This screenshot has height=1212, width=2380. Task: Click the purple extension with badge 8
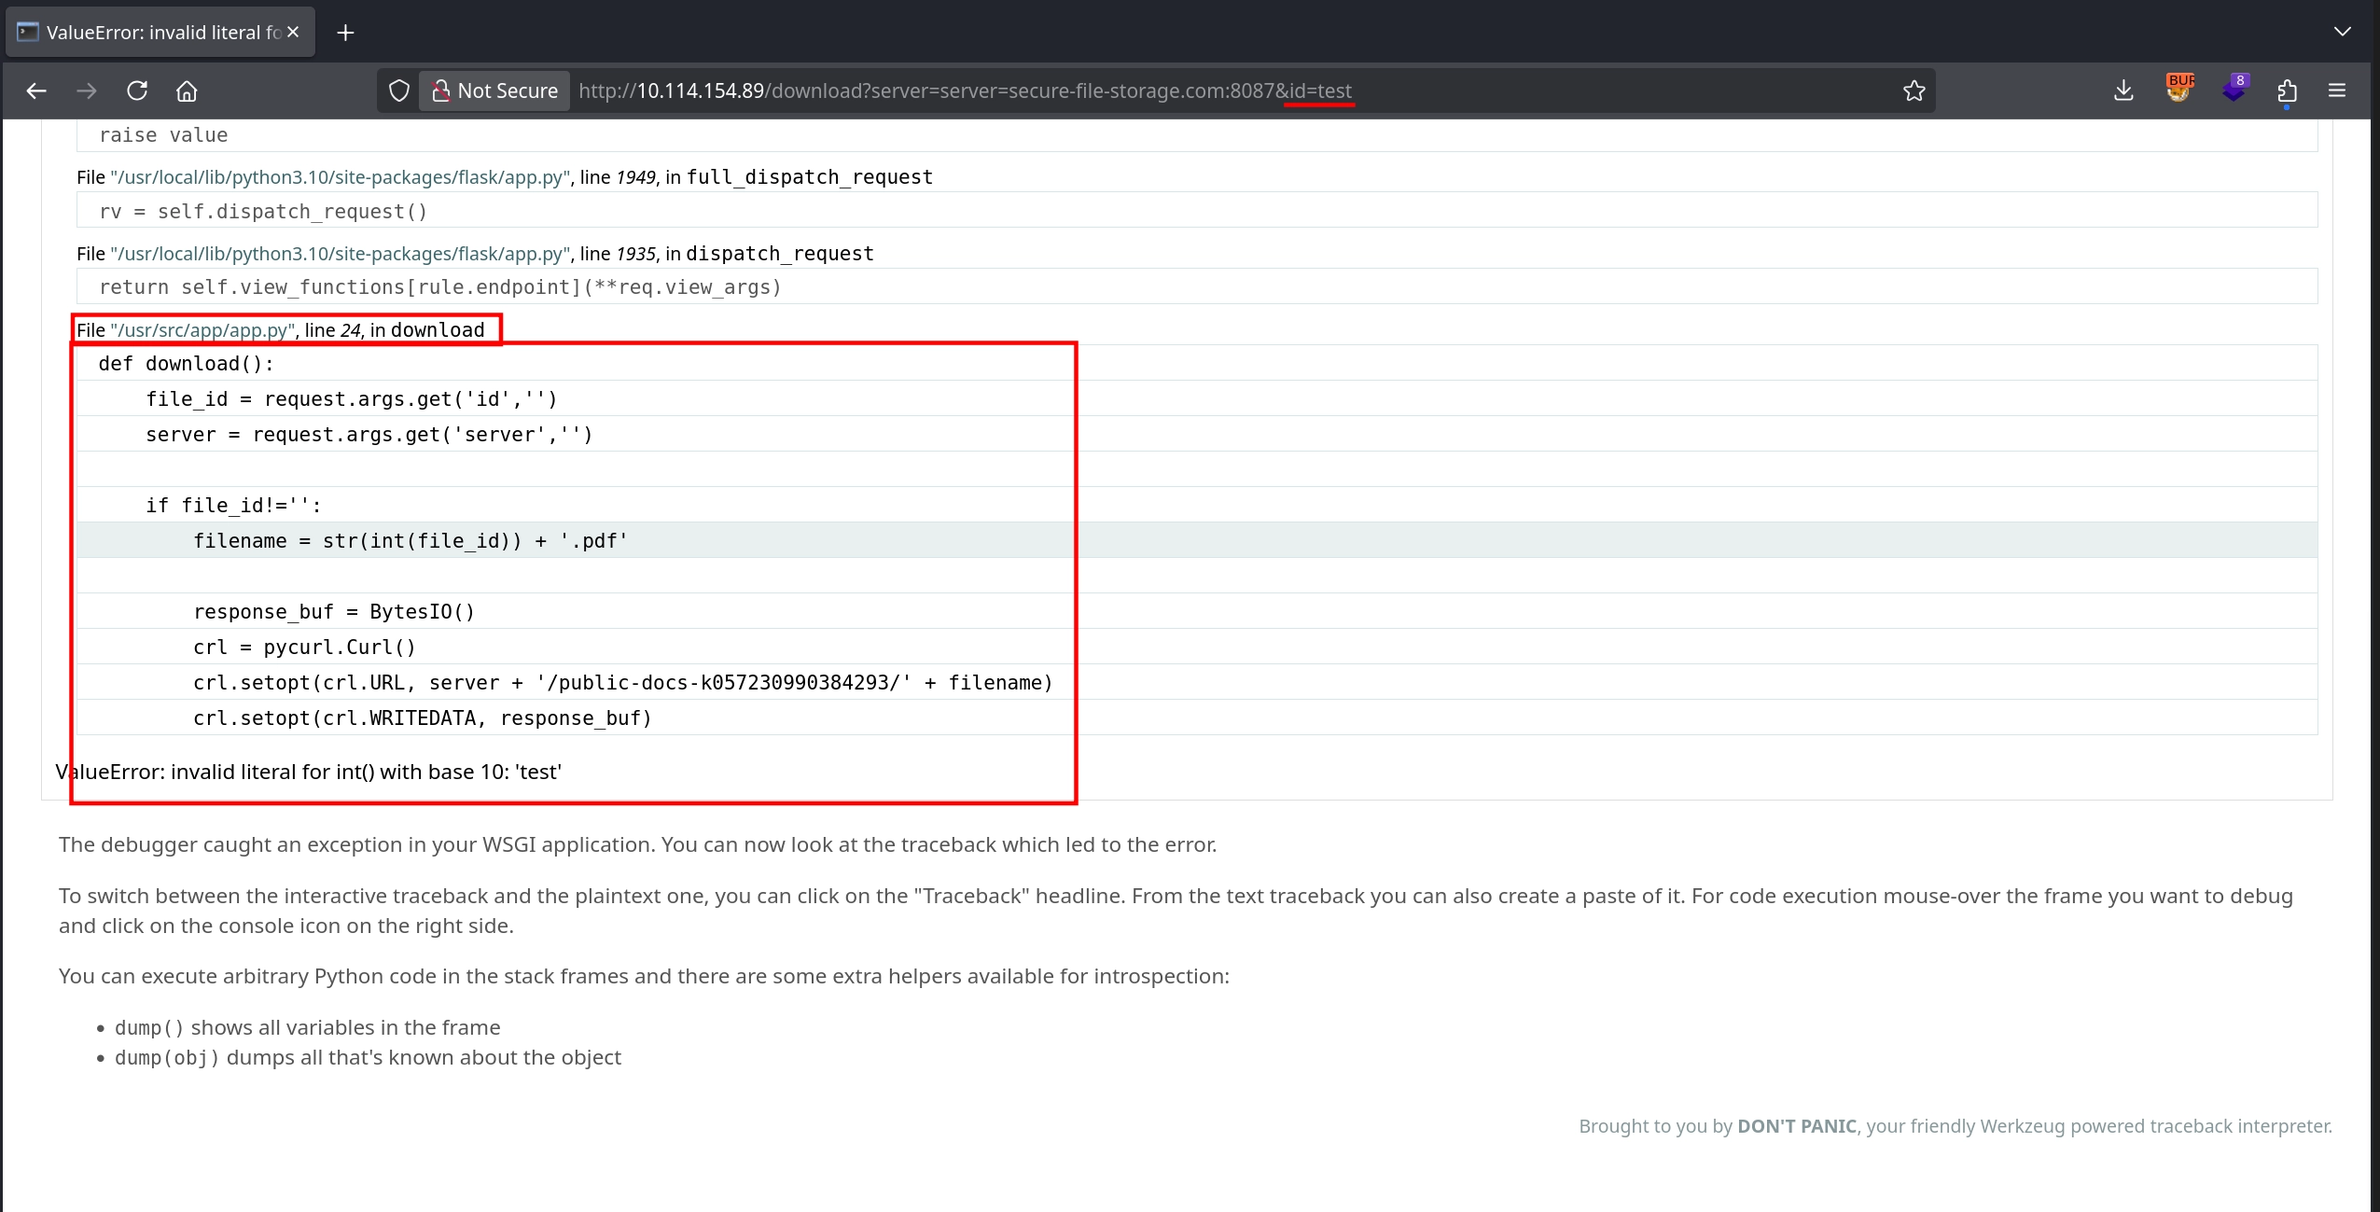(x=2234, y=90)
